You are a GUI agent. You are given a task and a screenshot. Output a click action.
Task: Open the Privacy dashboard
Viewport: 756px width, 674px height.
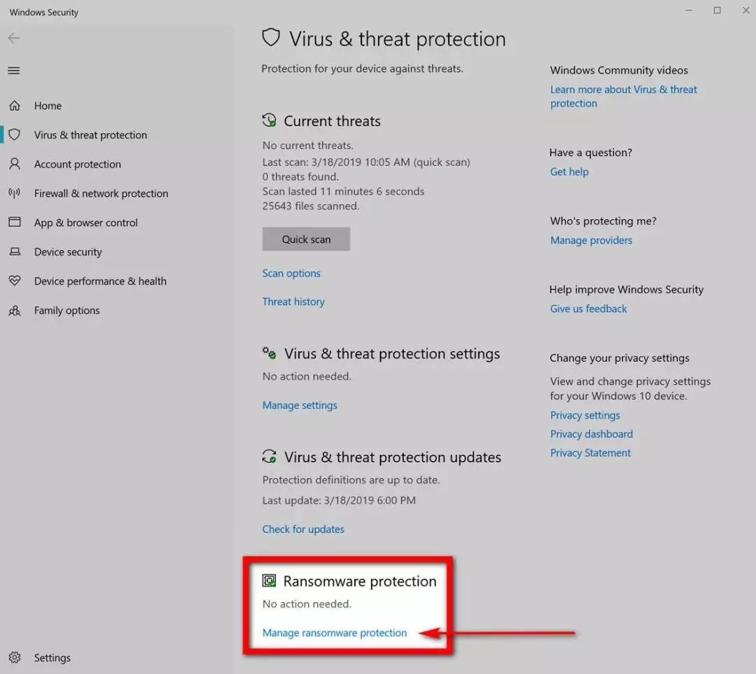(x=591, y=433)
